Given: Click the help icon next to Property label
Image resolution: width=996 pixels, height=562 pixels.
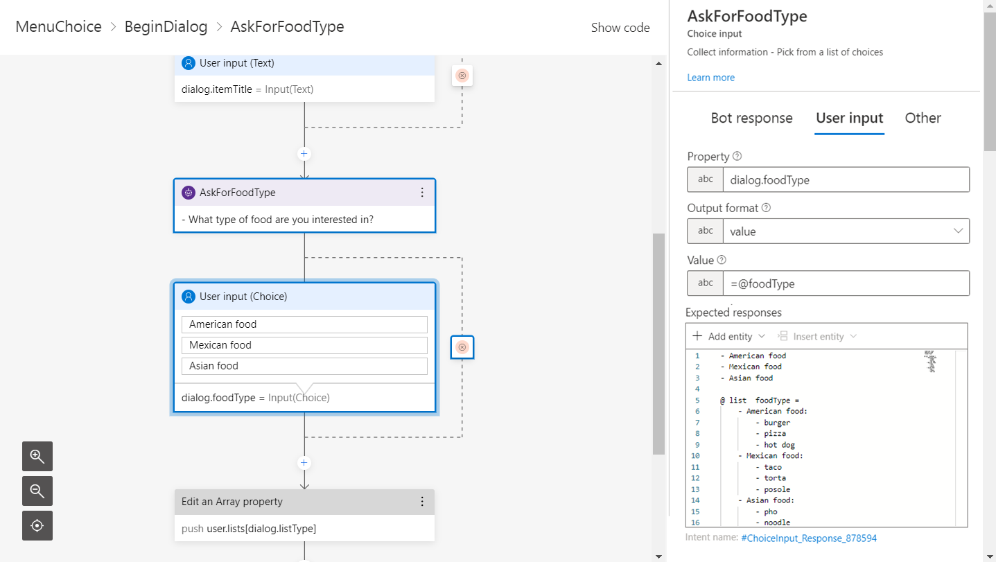Looking at the screenshot, I should coord(737,157).
